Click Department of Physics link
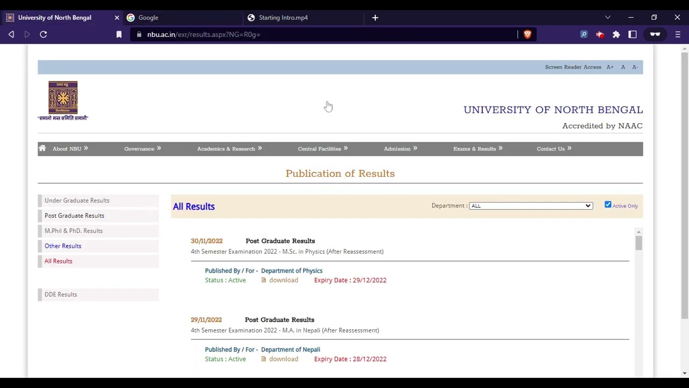 pos(292,271)
